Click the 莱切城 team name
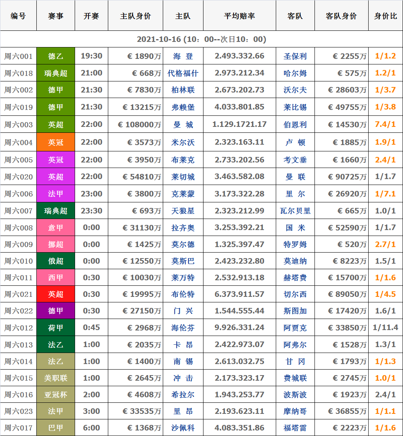 (x=183, y=177)
